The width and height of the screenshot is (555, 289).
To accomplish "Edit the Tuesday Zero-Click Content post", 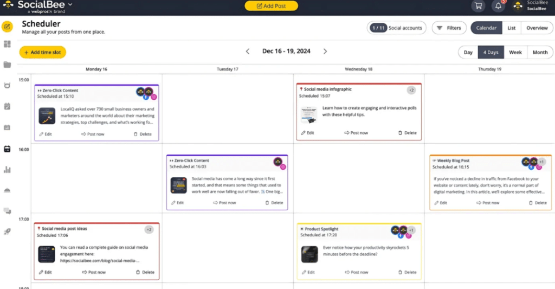I will 177,203.
